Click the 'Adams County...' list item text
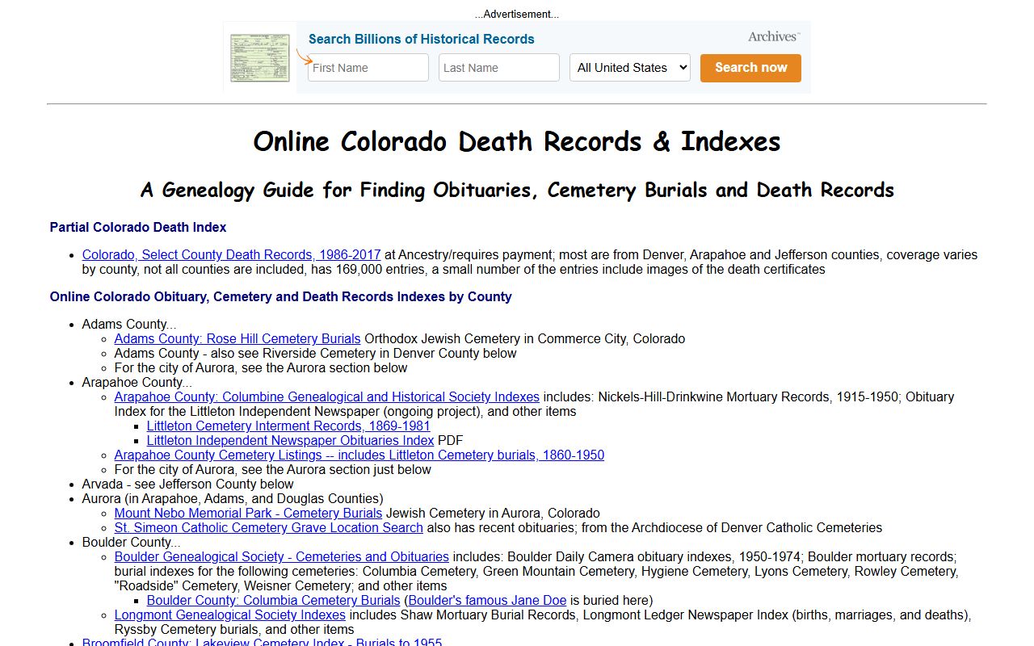1034x646 pixels. pyautogui.click(x=129, y=324)
